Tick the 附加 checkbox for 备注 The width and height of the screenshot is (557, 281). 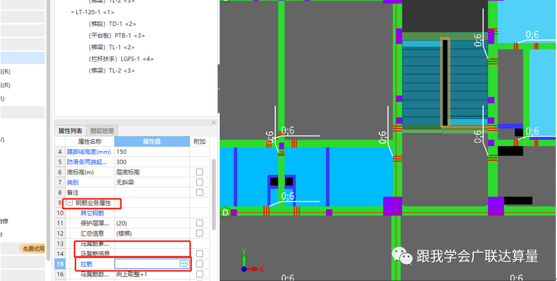click(x=200, y=193)
